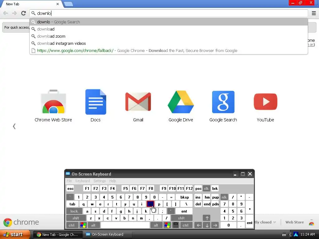319x239 pixels.
Task: Tap the left arrow key
Action: pos(198,225)
